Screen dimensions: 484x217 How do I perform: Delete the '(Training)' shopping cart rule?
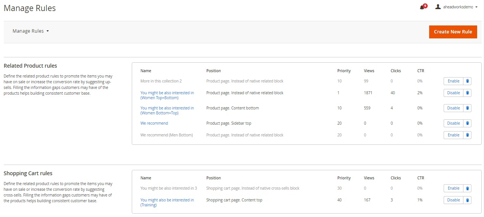[x=467, y=200]
